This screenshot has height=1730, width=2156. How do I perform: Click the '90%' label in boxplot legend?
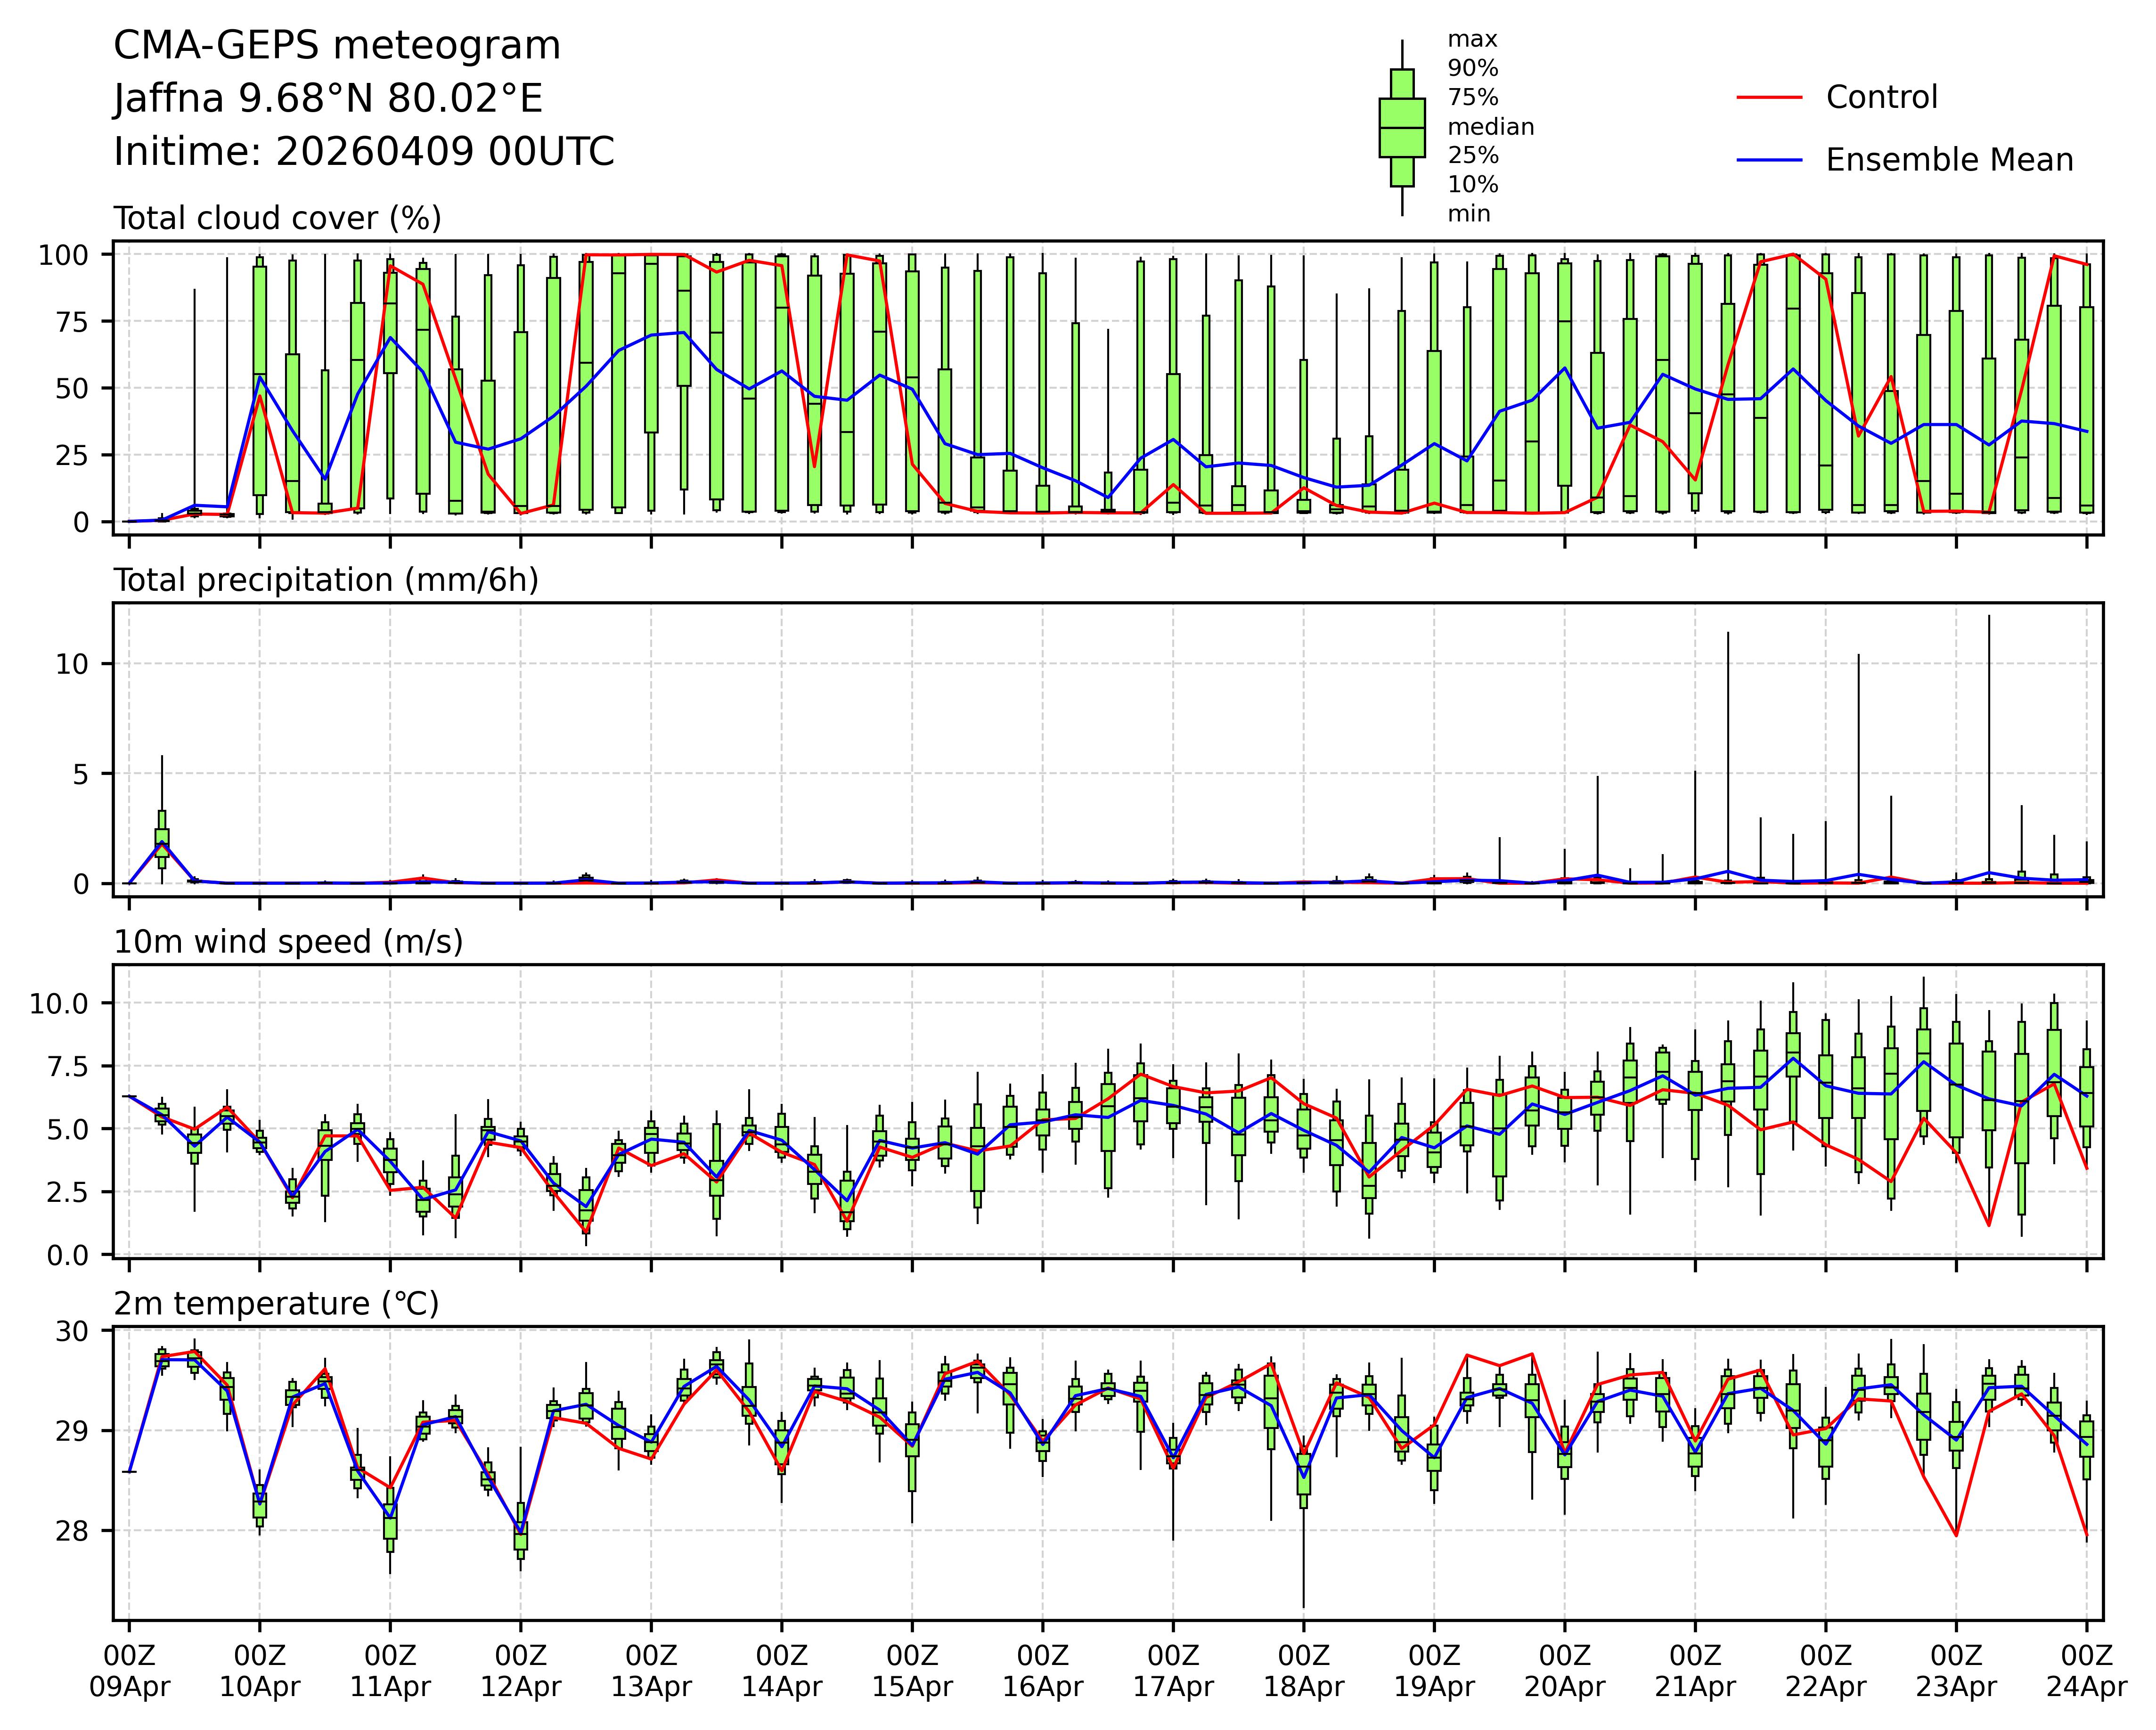pos(1473,69)
